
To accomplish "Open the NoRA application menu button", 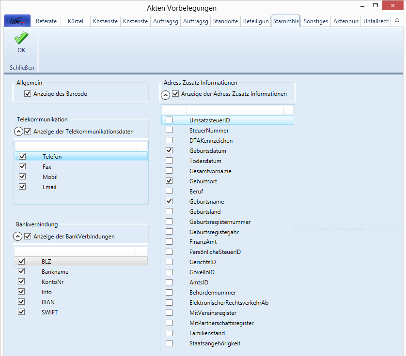I will click(x=17, y=21).
